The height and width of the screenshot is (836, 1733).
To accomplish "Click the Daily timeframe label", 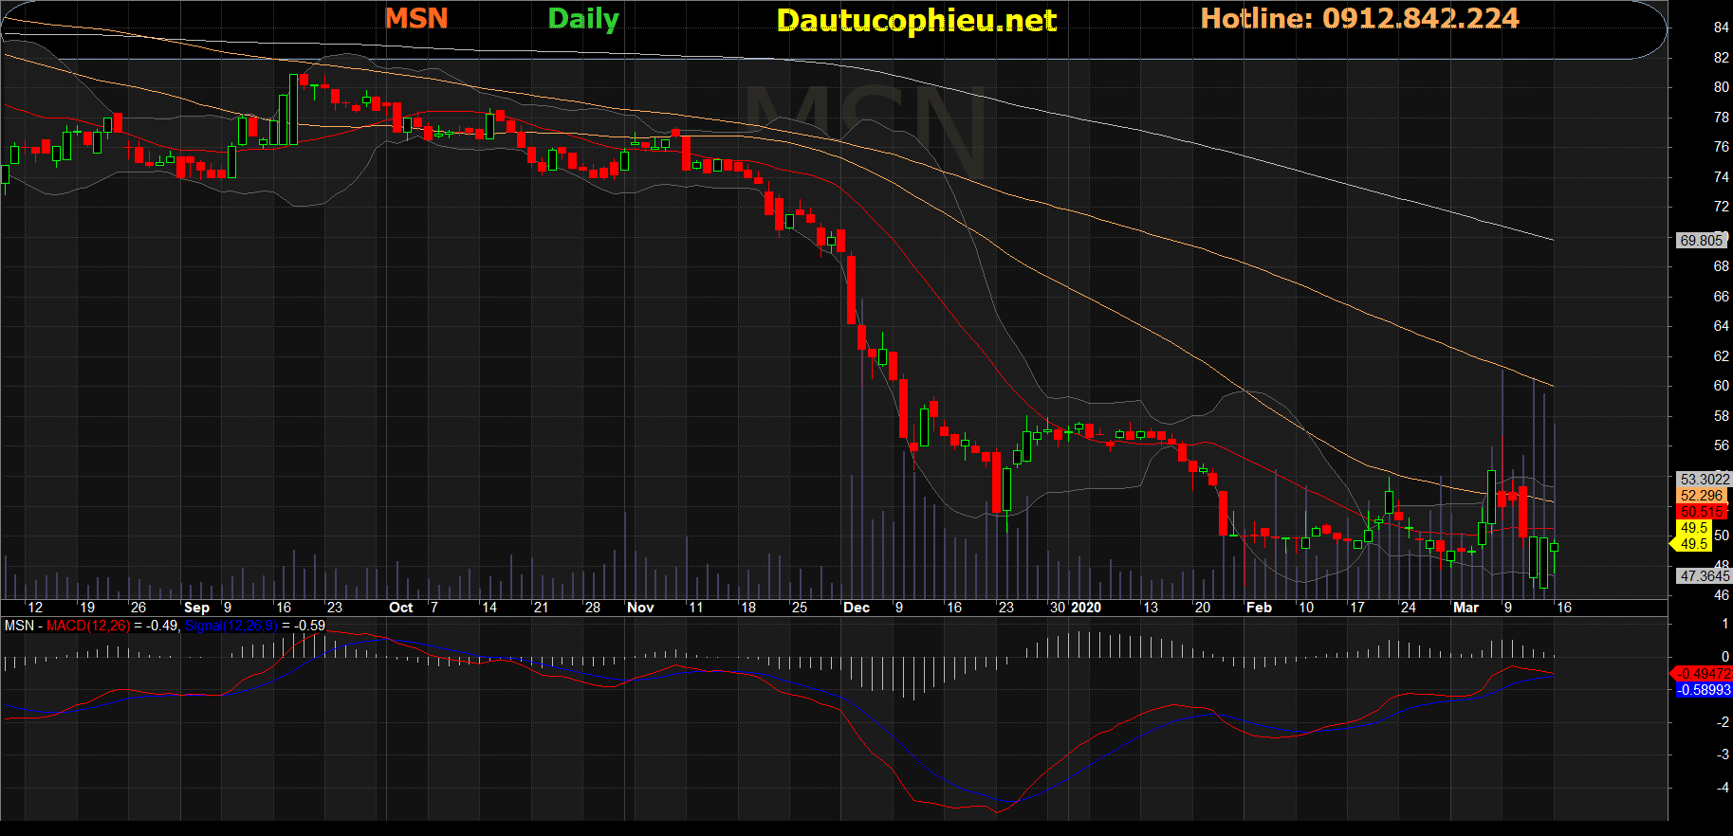I will tap(582, 19).
